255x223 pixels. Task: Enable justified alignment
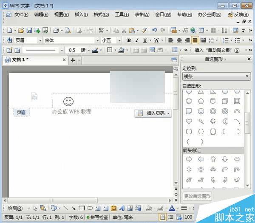pos(195,40)
